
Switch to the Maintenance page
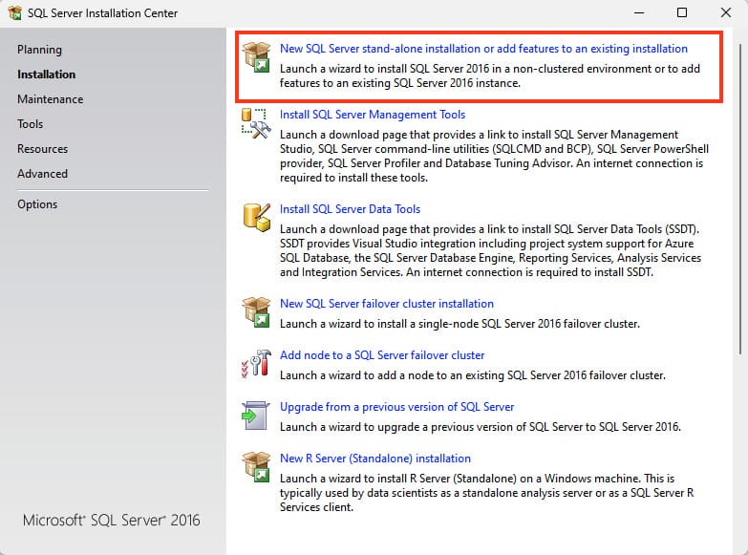tap(50, 99)
